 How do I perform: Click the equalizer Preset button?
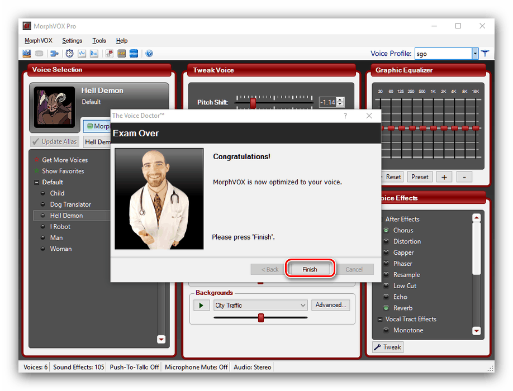tap(420, 177)
